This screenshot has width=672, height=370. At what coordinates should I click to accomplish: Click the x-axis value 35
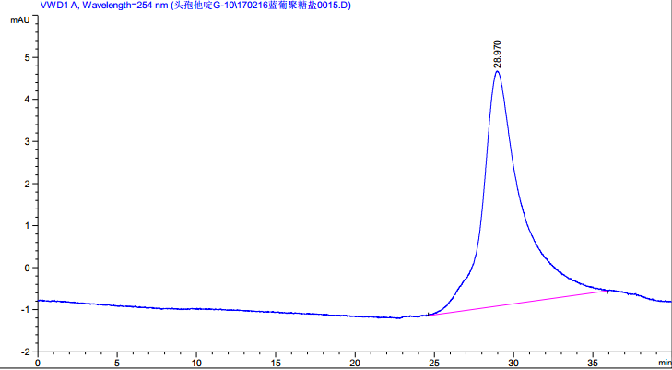pyautogui.click(x=593, y=363)
